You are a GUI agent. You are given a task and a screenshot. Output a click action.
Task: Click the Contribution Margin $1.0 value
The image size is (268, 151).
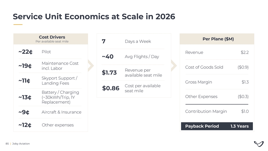tap(245, 111)
